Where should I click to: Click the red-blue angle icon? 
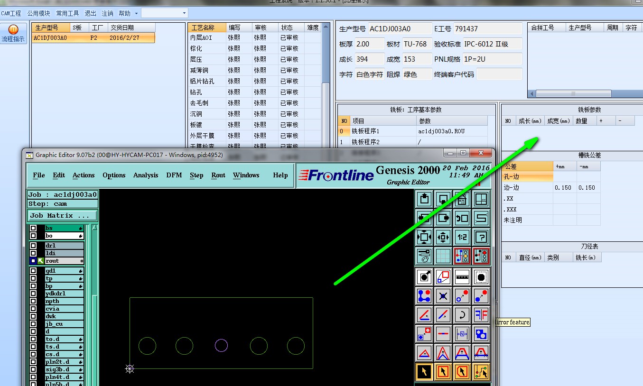coord(424,314)
